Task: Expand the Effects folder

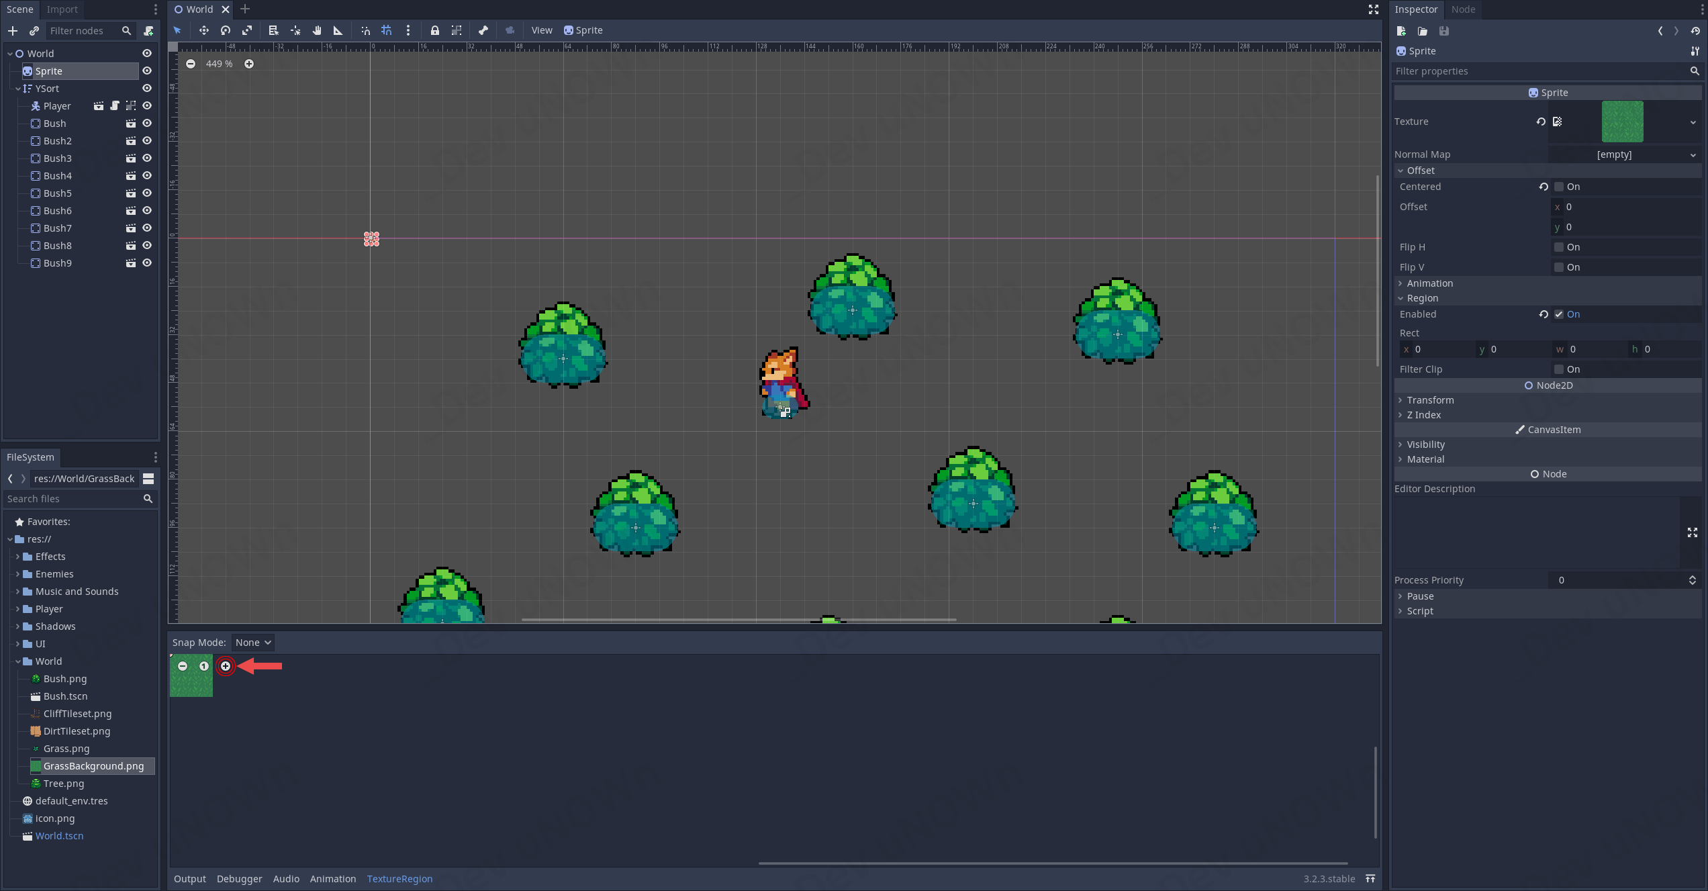Action: (17, 557)
